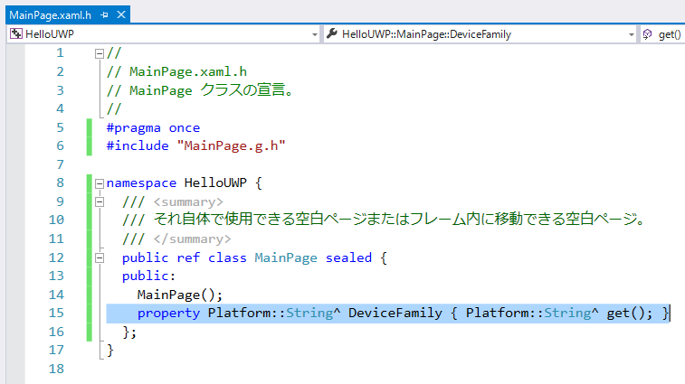Click the get() member icon
The height and width of the screenshot is (384, 685).
647,34
